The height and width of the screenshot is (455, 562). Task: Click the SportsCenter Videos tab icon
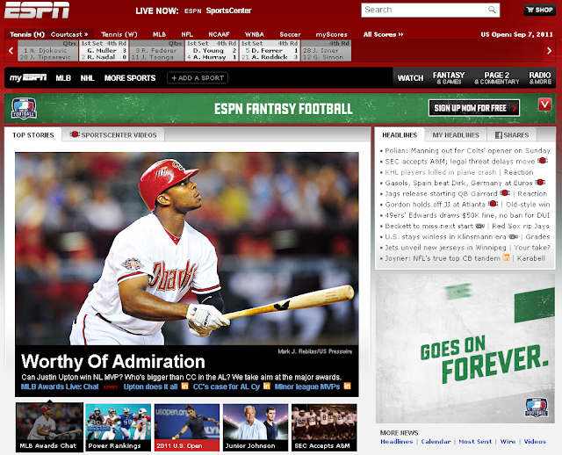[x=75, y=134]
